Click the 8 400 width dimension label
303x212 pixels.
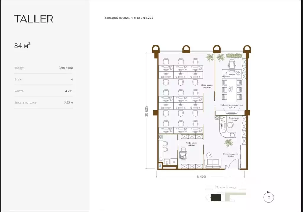(x=201, y=177)
